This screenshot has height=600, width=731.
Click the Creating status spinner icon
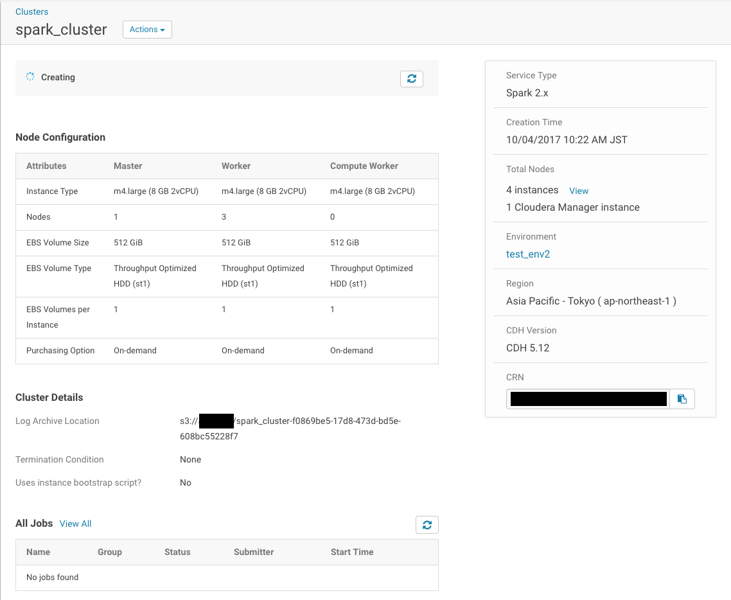click(30, 76)
